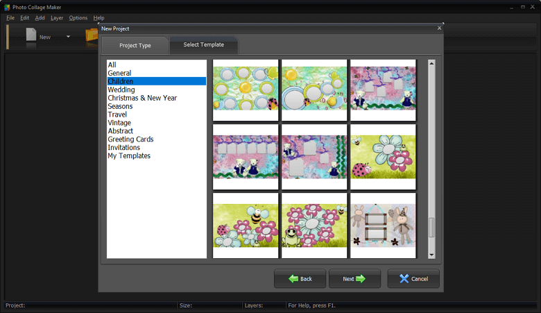Viewport: 541px width, 313px height.
Task: Open the File menu
Action: pos(10,18)
